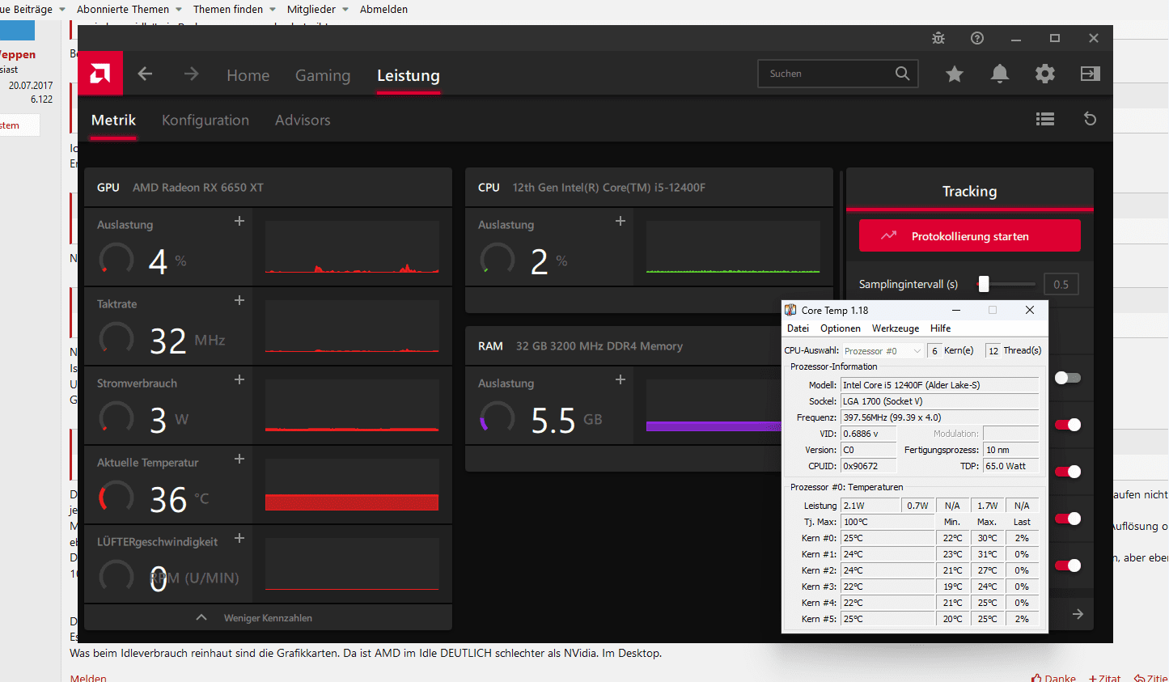Toggle the third tracking switch
Image resolution: width=1169 pixels, height=682 pixels.
[x=1068, y=472]
